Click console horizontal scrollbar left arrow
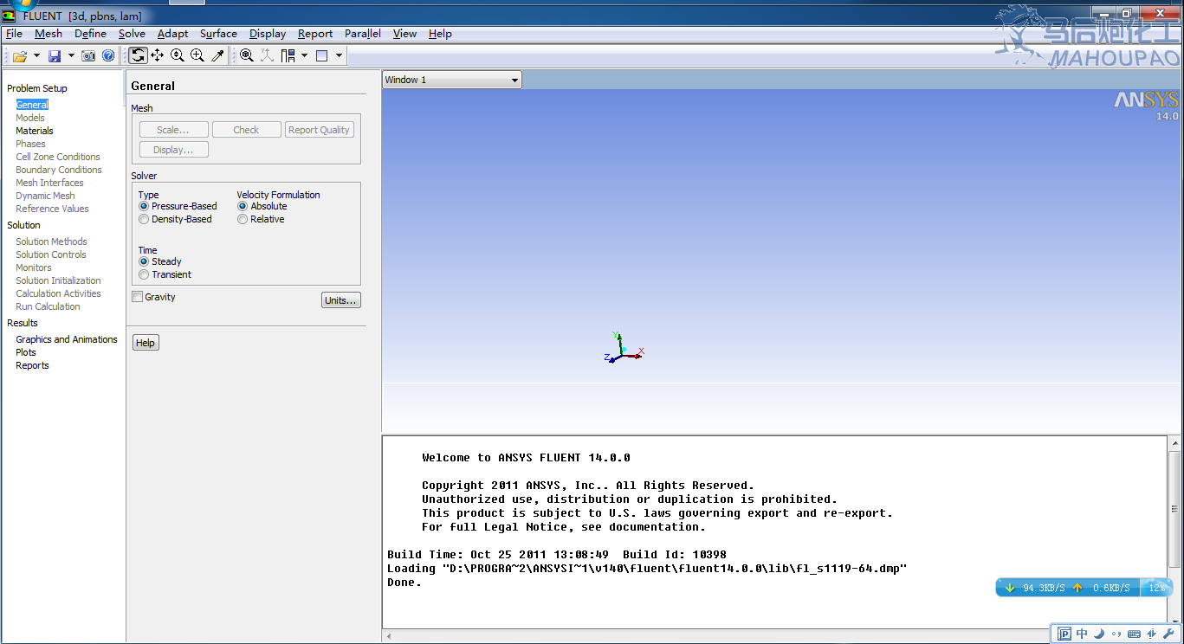1184x644 pixels. click(388, 636)
